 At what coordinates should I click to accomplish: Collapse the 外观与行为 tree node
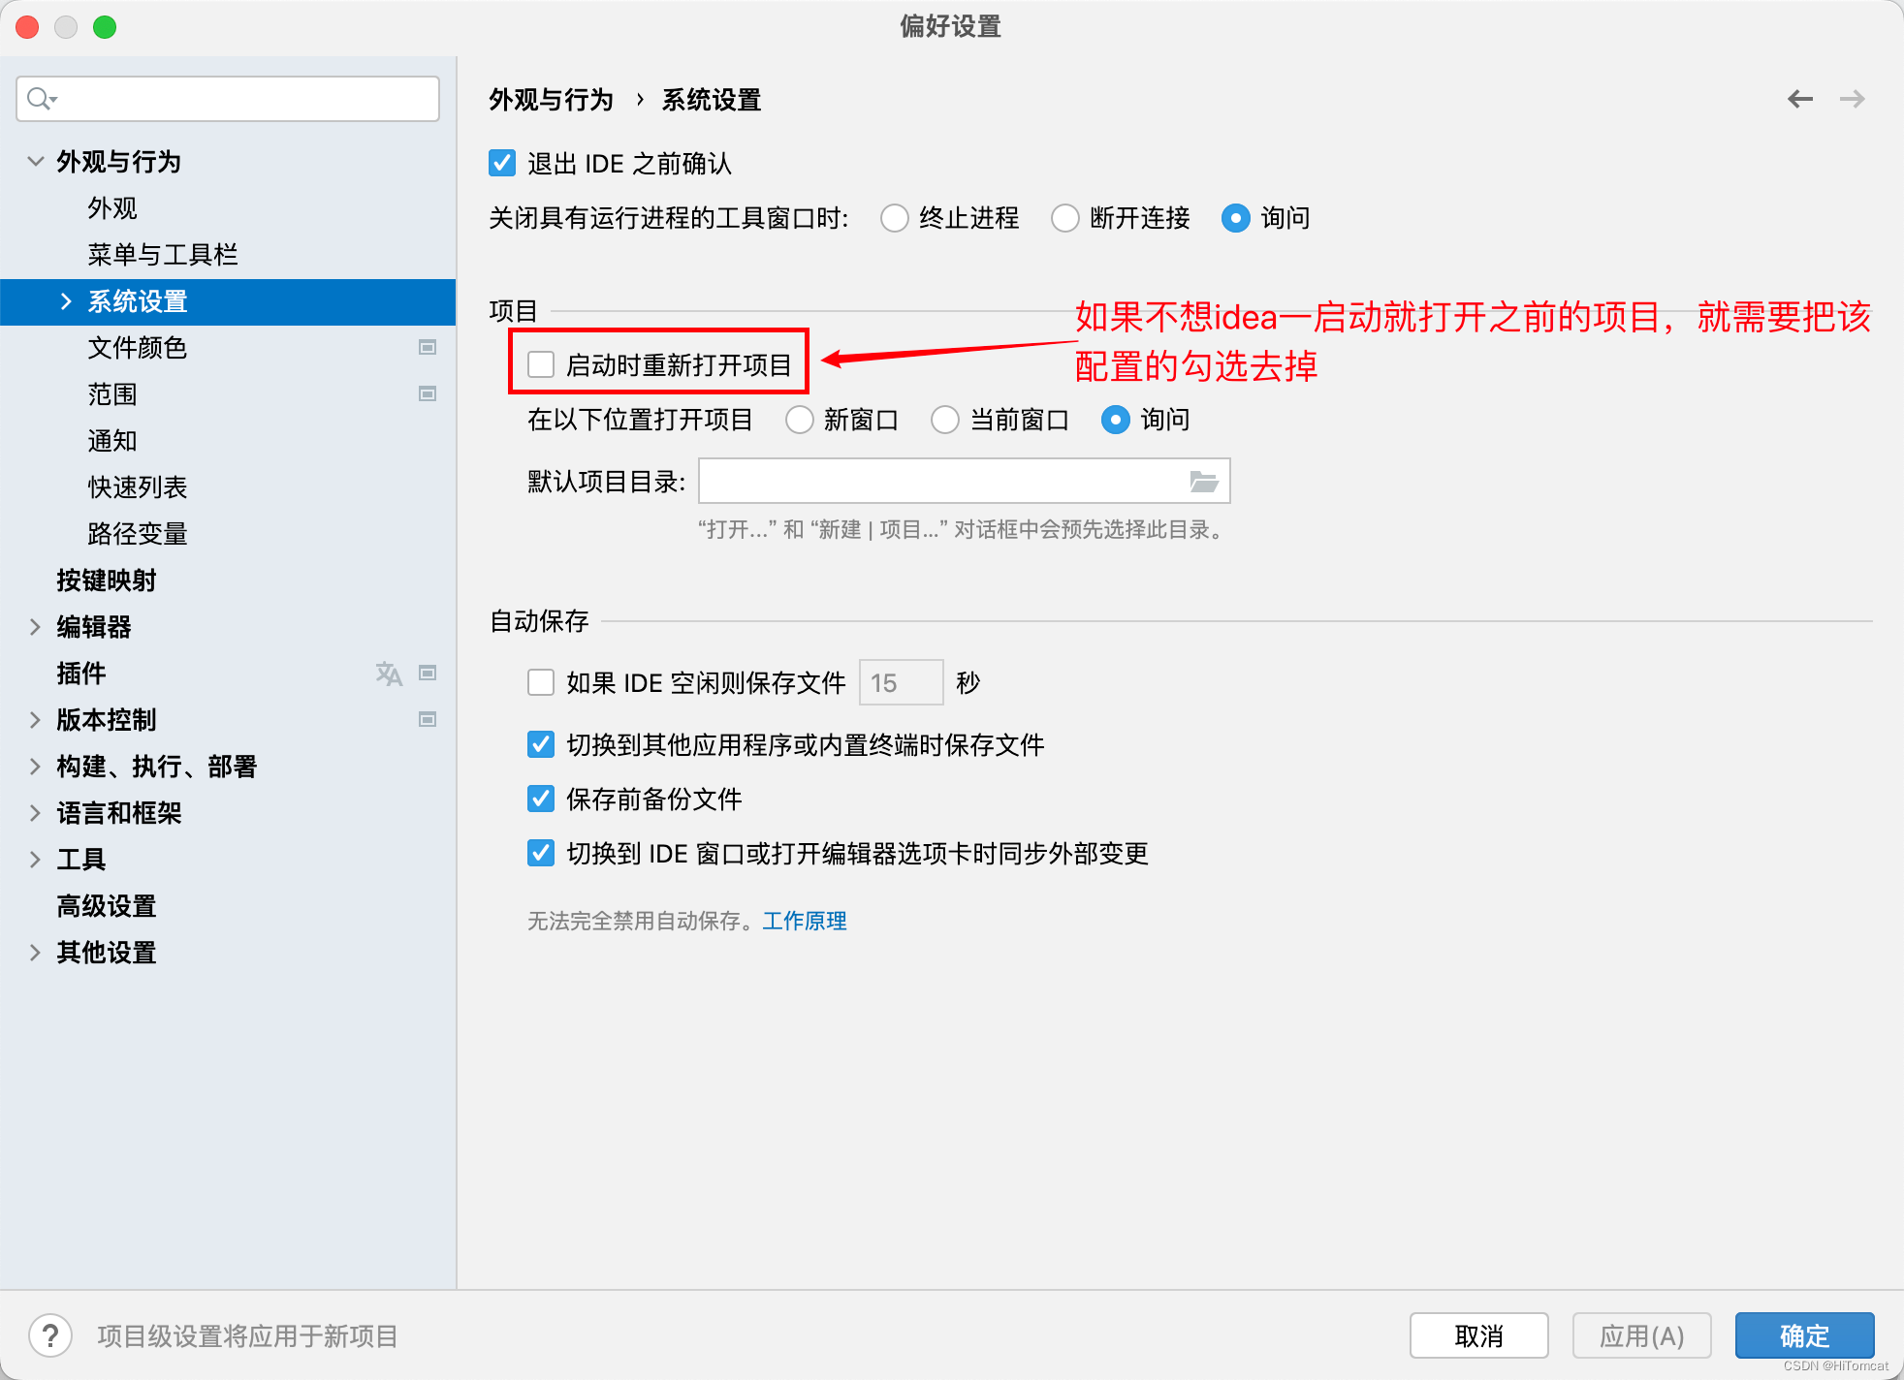pos(36,161)
